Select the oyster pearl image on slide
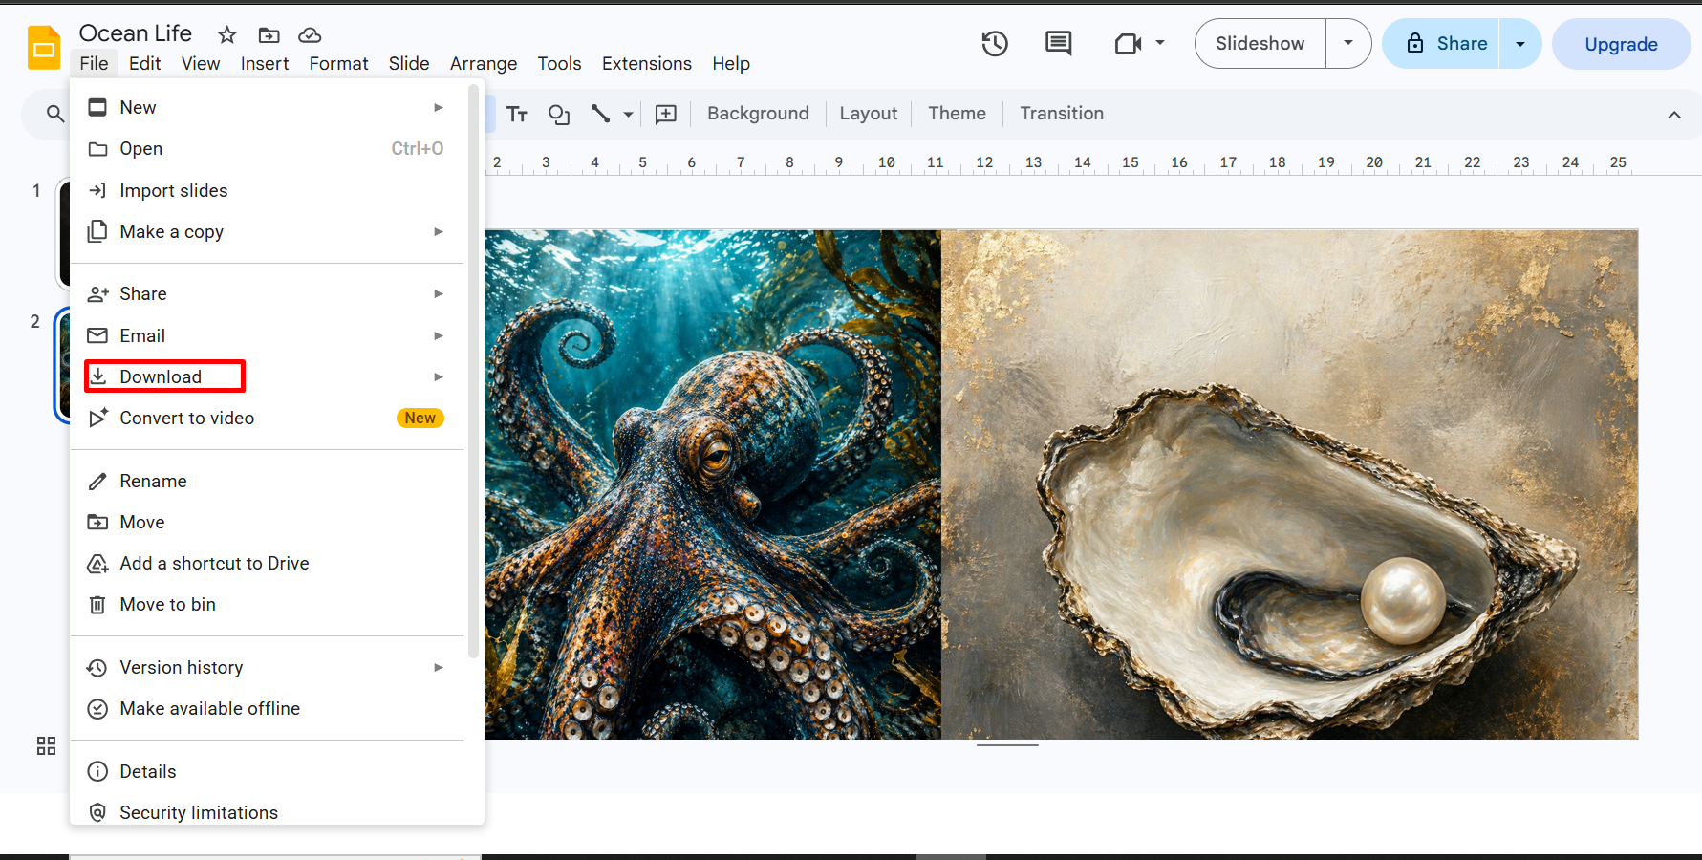The image size is (1702, 860). (x=1290, y=484)
